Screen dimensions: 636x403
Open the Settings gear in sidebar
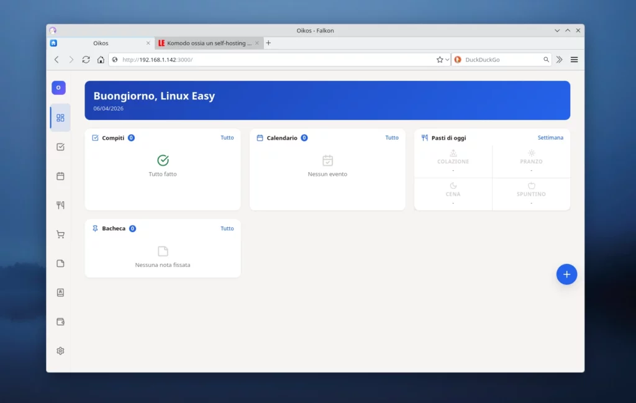coord(60,351)
